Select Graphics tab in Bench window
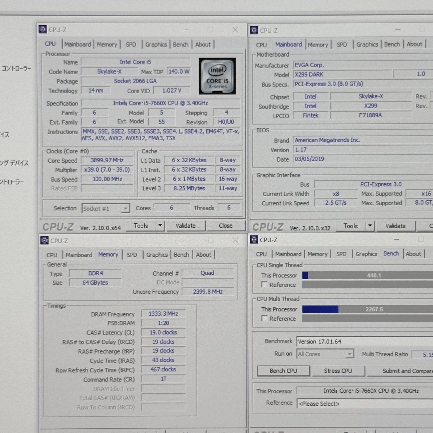Viewport: 433px width, 433px height. click(x=366, y=254)
